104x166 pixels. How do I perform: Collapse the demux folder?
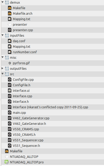click(x=3, y=2)
